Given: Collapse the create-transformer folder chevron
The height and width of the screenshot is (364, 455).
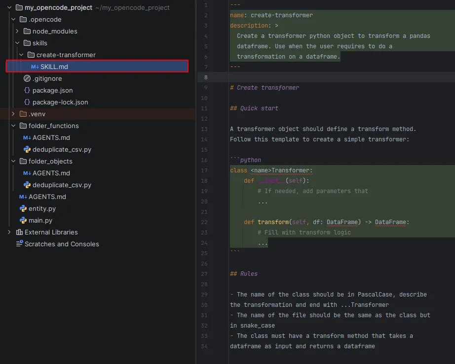Looking at the screenshot, I should (x=21, y=55).
